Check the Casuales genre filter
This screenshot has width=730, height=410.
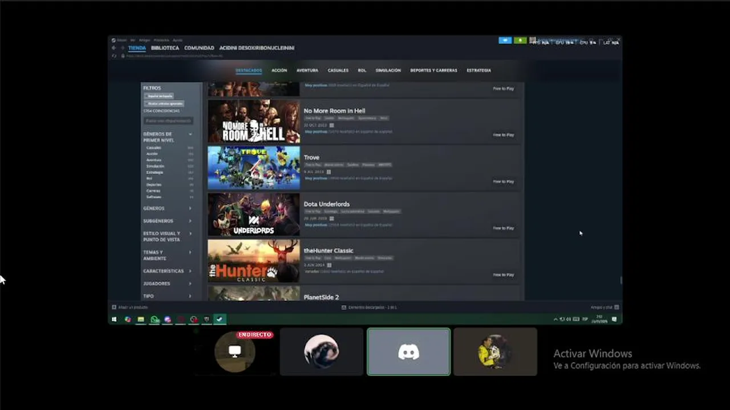tap(153, 148)
